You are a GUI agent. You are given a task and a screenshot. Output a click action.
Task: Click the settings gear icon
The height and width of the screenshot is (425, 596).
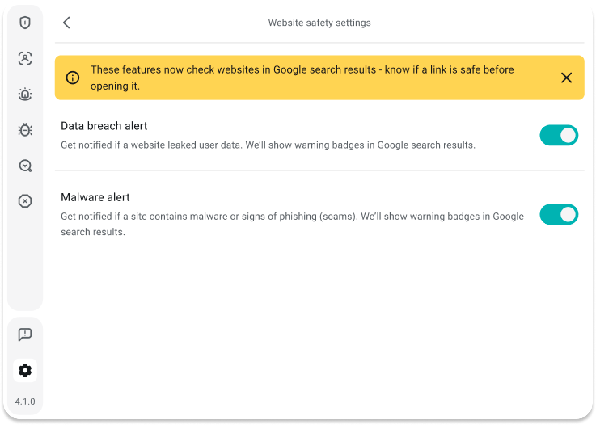tap(25, 370)
